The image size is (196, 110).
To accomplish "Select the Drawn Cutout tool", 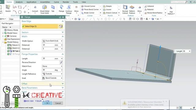I will tap(110, 13).
